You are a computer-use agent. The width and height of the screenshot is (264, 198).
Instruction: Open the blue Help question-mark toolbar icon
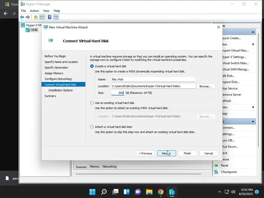50,17
